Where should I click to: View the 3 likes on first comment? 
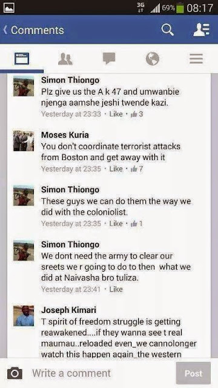[x=137, y=114]
